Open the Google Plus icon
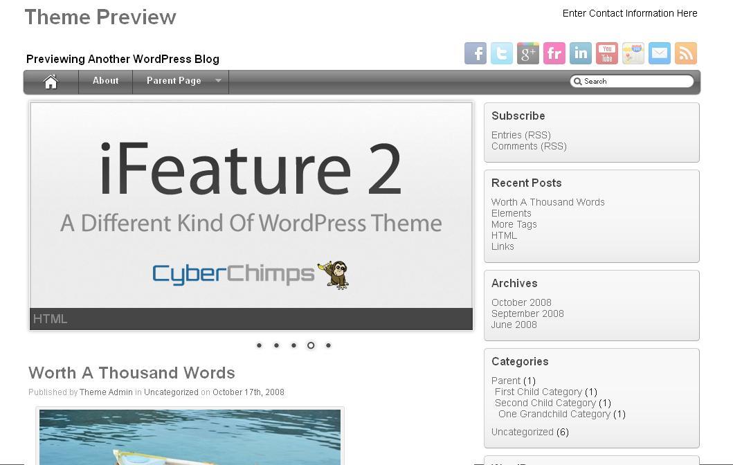Viewport: 733px width, 465px height. [x=528, y=53]
